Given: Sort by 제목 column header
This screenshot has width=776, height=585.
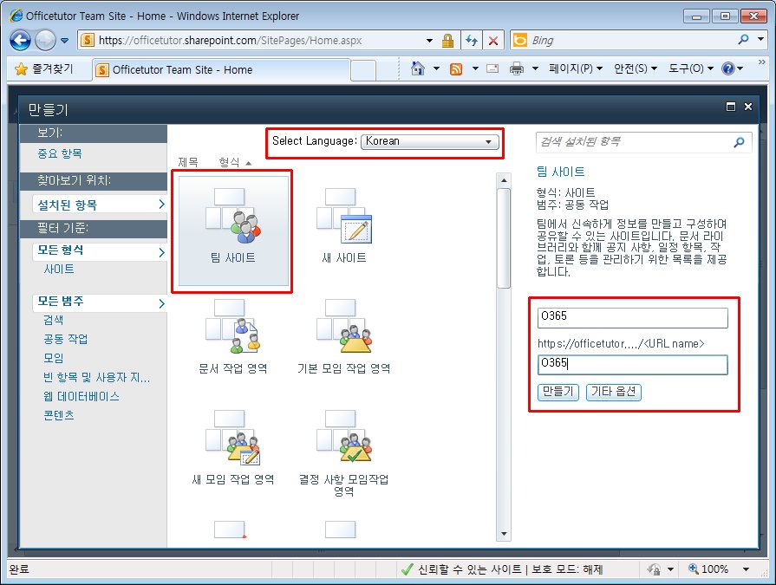Looking at the screenshot, I should pyautogui.click(x=188, y=162).
